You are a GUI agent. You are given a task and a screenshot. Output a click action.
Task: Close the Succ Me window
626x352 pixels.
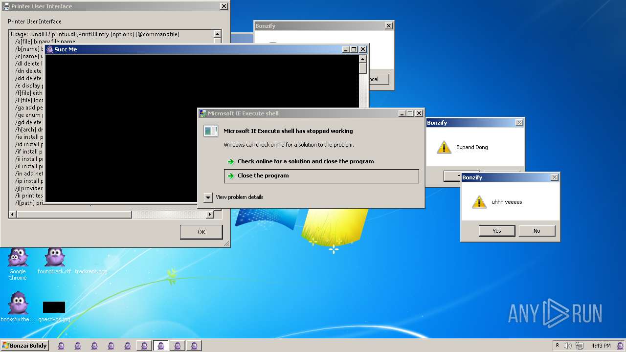tap(363, 49)
